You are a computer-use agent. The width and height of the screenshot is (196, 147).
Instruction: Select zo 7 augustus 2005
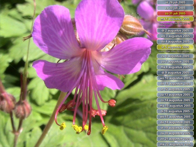pos(175,62)
